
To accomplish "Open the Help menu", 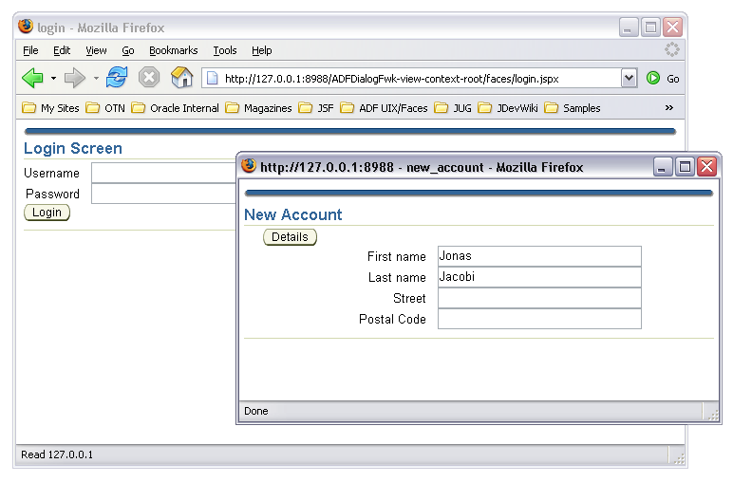I will [262, 50].
